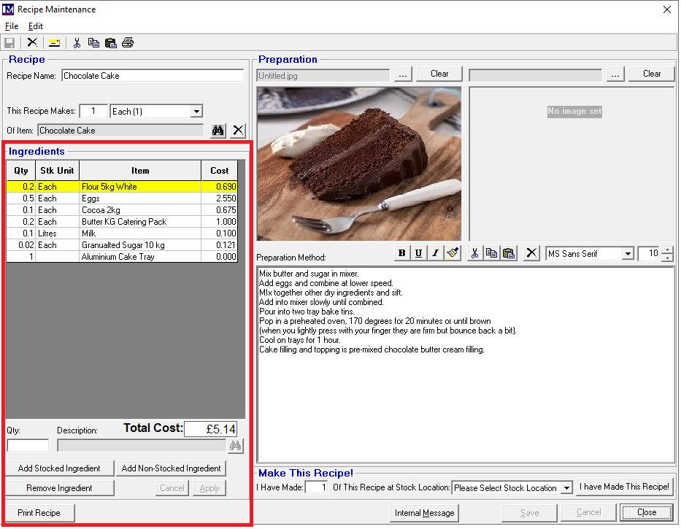This screenshot has width=681, height=529.
Task: Click the paste icon in top toolbar
Action: pos(110,42)
